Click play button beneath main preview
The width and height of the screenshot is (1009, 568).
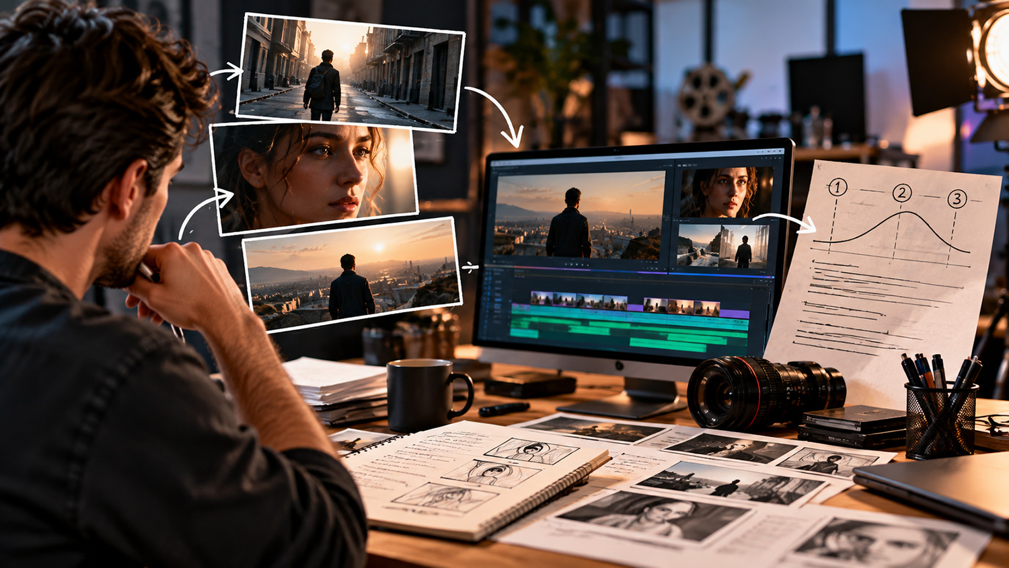(576, 264)
